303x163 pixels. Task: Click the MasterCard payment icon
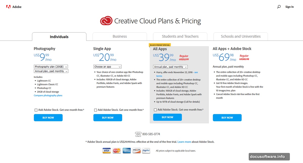click(117, 151)
